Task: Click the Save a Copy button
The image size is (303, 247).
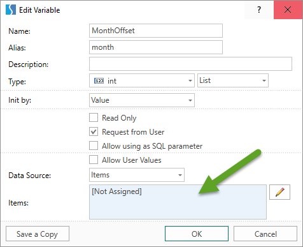Action: pos(38,234)
